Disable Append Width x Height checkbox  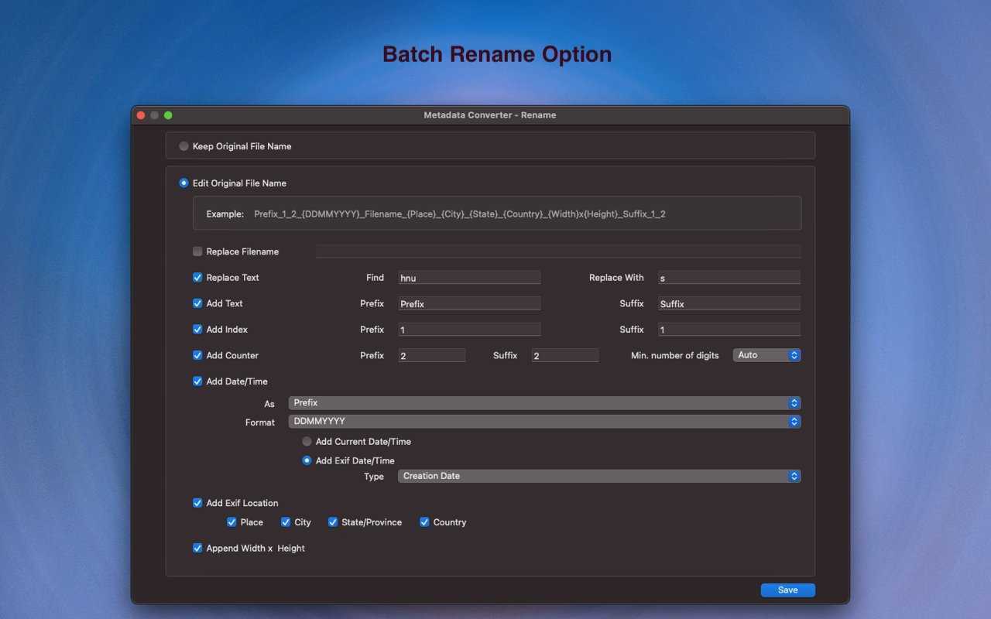click(x=197, y=548)
